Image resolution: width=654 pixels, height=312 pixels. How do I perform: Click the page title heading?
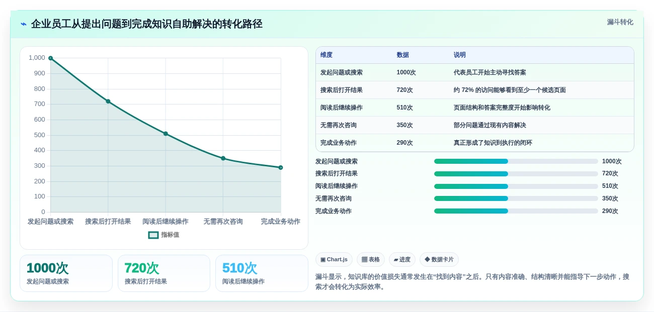(147, 24)
